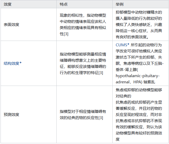
Task: Click the text 行为的和生理学的特征[3]
Action: 81,73
